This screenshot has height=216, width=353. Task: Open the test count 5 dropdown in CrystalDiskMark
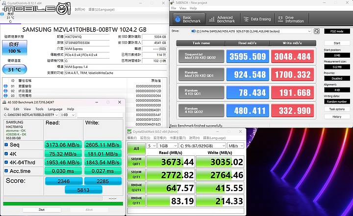click(x=151, y=146)
